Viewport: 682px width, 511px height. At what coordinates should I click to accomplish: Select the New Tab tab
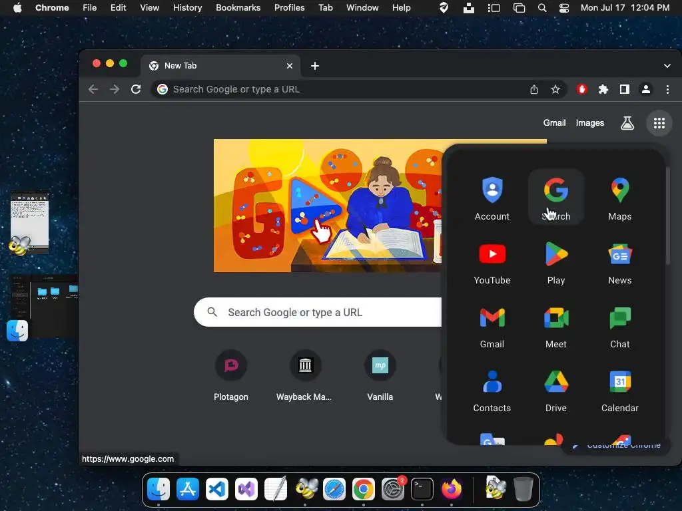coord(220,66)
